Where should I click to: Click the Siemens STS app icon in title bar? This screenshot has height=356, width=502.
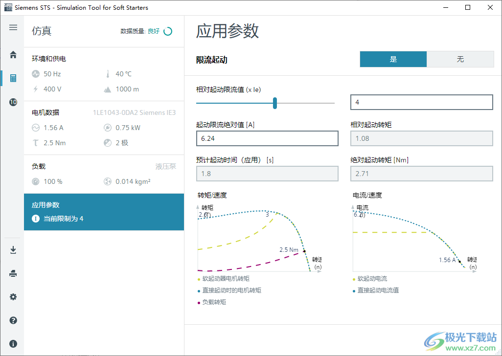point(8,7)
